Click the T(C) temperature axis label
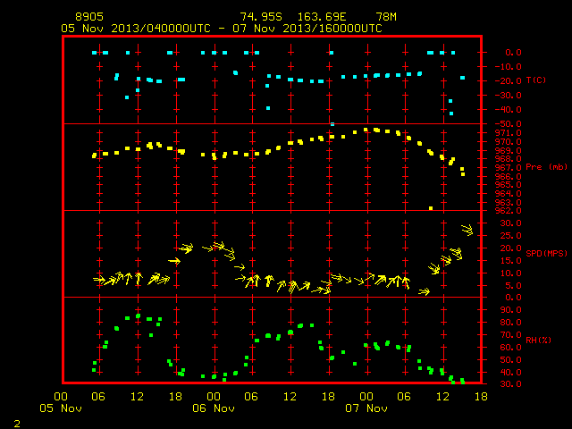 coord(536,80)
